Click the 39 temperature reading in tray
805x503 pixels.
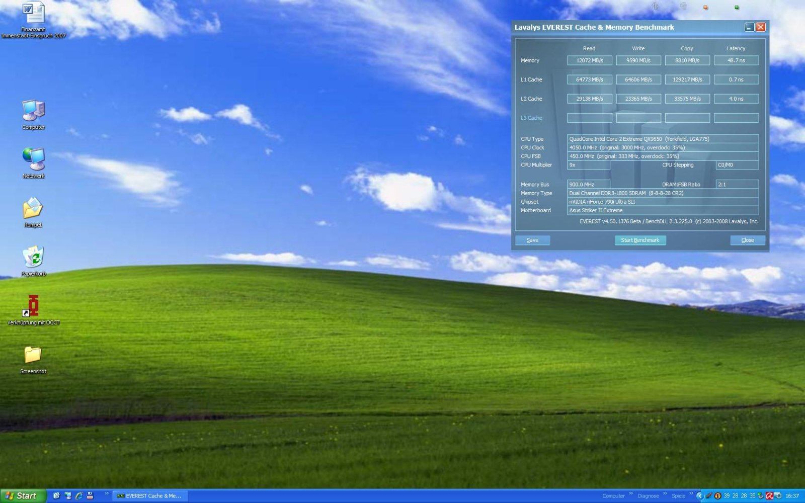point(727,495)
